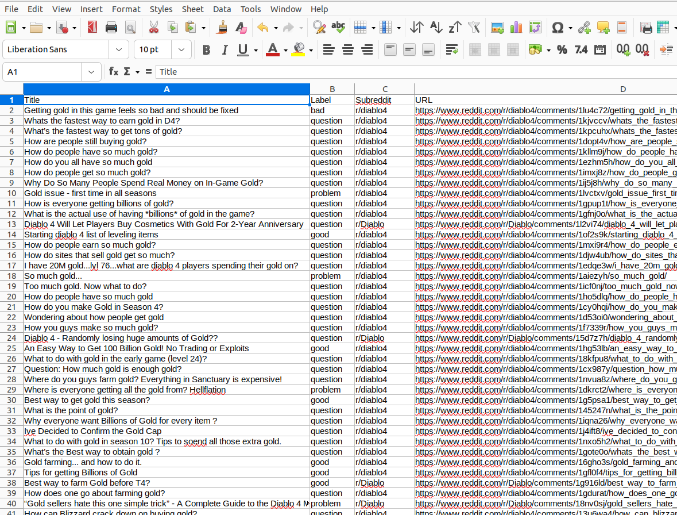Enable underline formatting
Image resolution: width=677 pixels, height=515 pixels.
(242, 50)
